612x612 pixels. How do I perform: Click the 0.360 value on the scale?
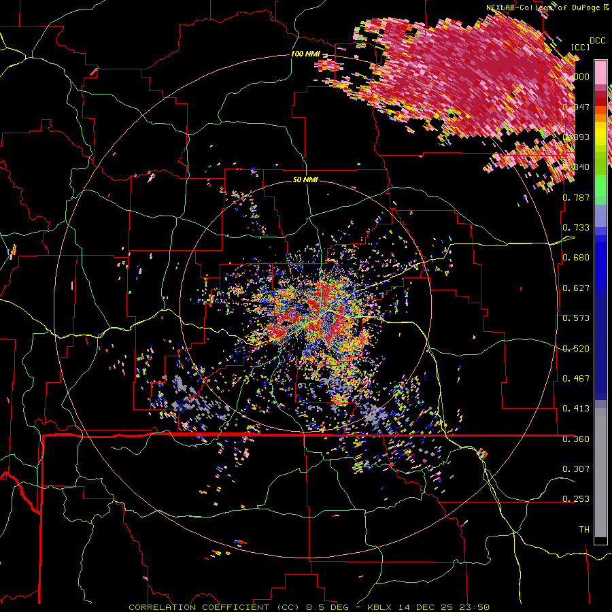coord(576,439)
